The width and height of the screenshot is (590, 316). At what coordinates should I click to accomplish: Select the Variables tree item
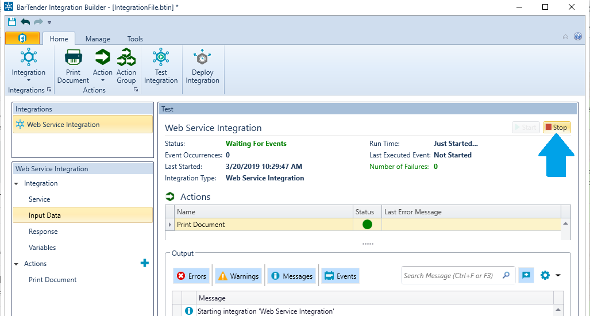pyautogui.click(x=42, y=248)
